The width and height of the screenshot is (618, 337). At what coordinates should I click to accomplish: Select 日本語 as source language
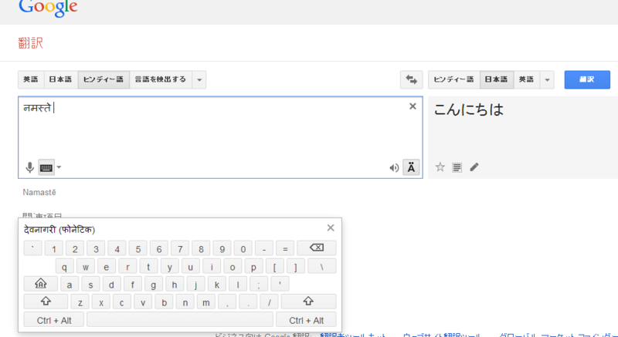[x=61, y=79]
